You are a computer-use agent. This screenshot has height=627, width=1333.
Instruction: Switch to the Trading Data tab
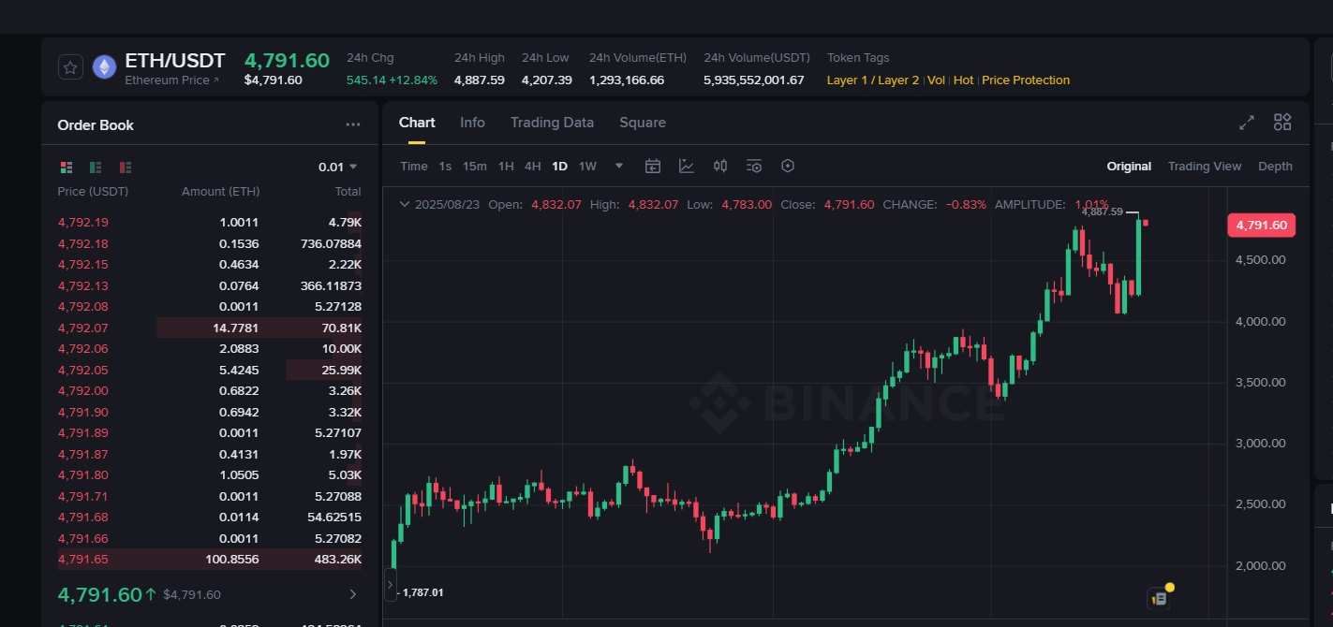pos(552,123)
